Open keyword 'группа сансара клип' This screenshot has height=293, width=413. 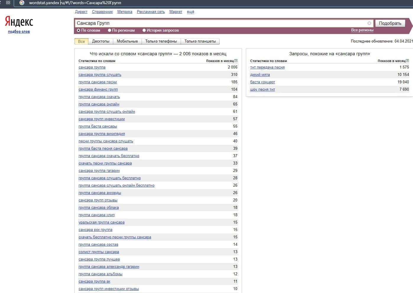[x=97, y=215]
